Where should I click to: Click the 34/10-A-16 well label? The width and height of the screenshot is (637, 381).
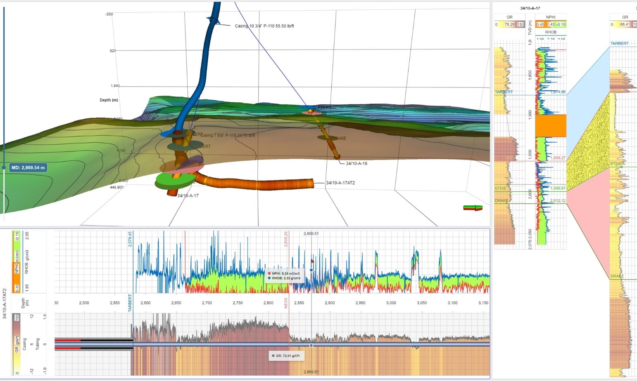tap(357, 164)
